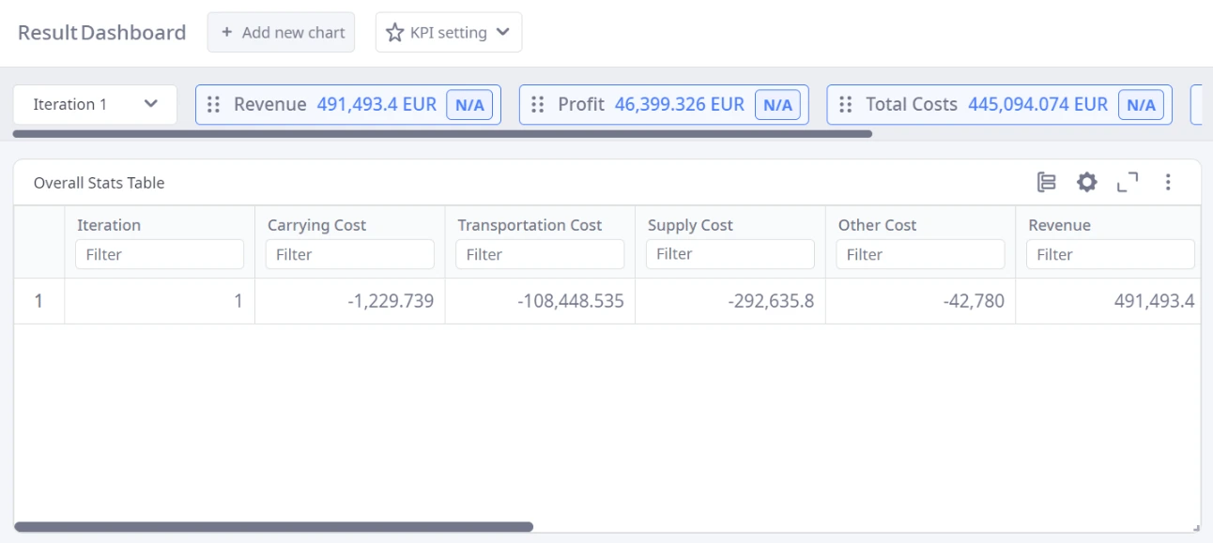Focus the Revenue column filter field
The height and width of the screenshot is (543, 1213).
coord(1111,254)
